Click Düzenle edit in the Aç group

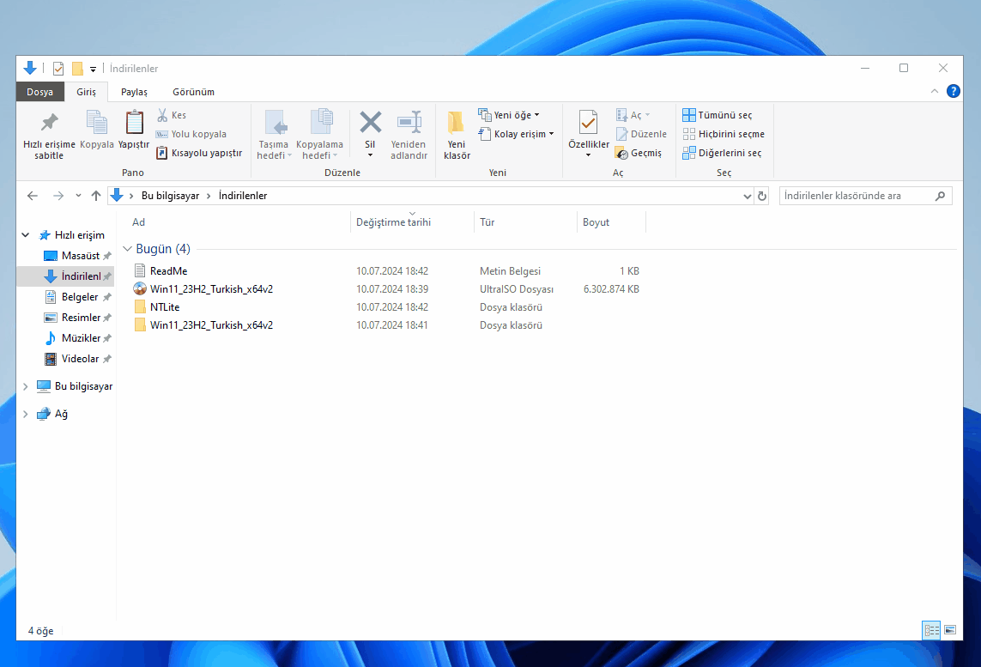click(x=641, y=134)
